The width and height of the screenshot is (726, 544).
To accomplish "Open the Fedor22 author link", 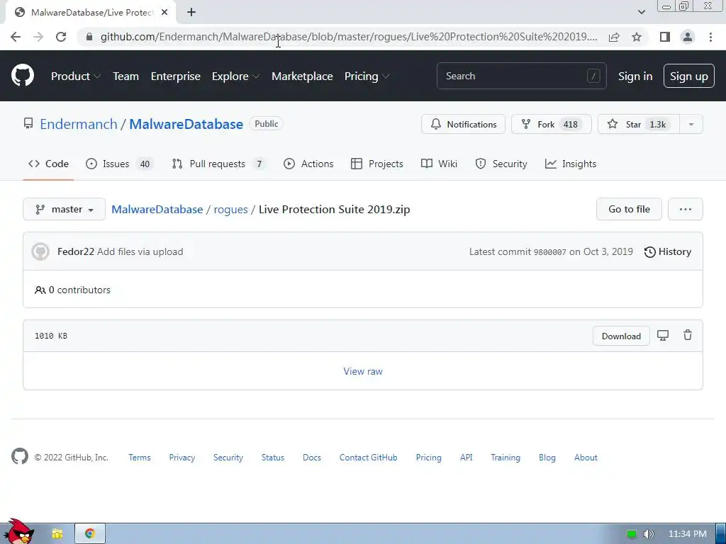I will point(75,251).
